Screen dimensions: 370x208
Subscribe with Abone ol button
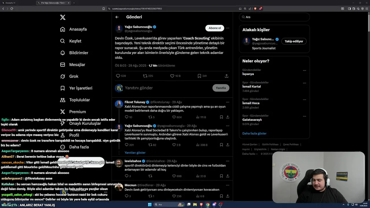pyautogui.click(x=215, y=28)
